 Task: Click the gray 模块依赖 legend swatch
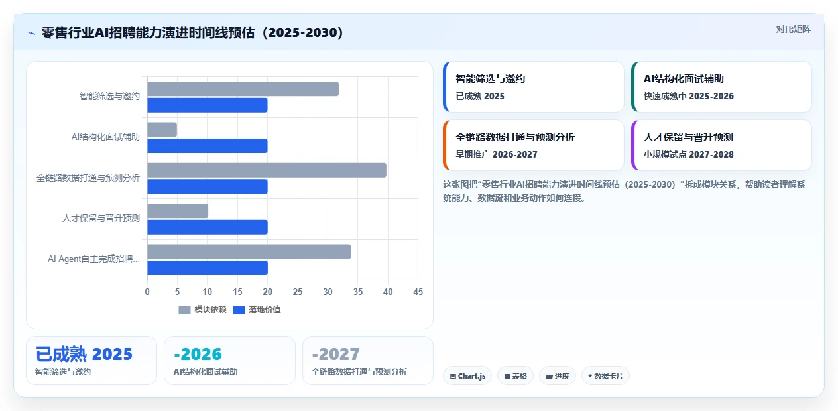click(x=184, y=310)
